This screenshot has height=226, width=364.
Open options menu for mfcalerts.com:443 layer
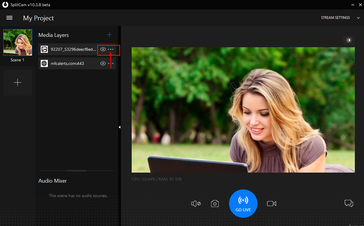(110, 63)
